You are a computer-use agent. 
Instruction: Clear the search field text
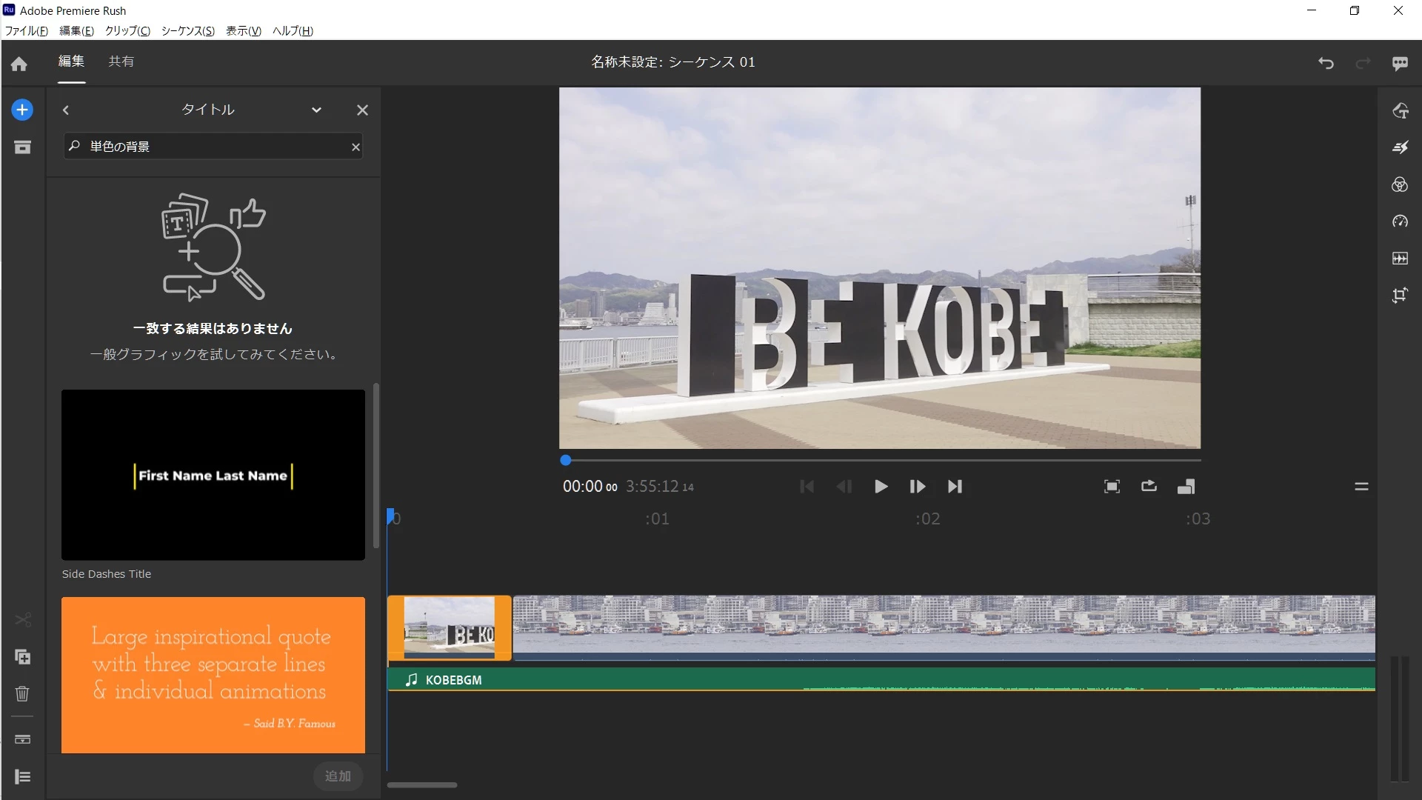pyautogui.click(x=355, y=147)
